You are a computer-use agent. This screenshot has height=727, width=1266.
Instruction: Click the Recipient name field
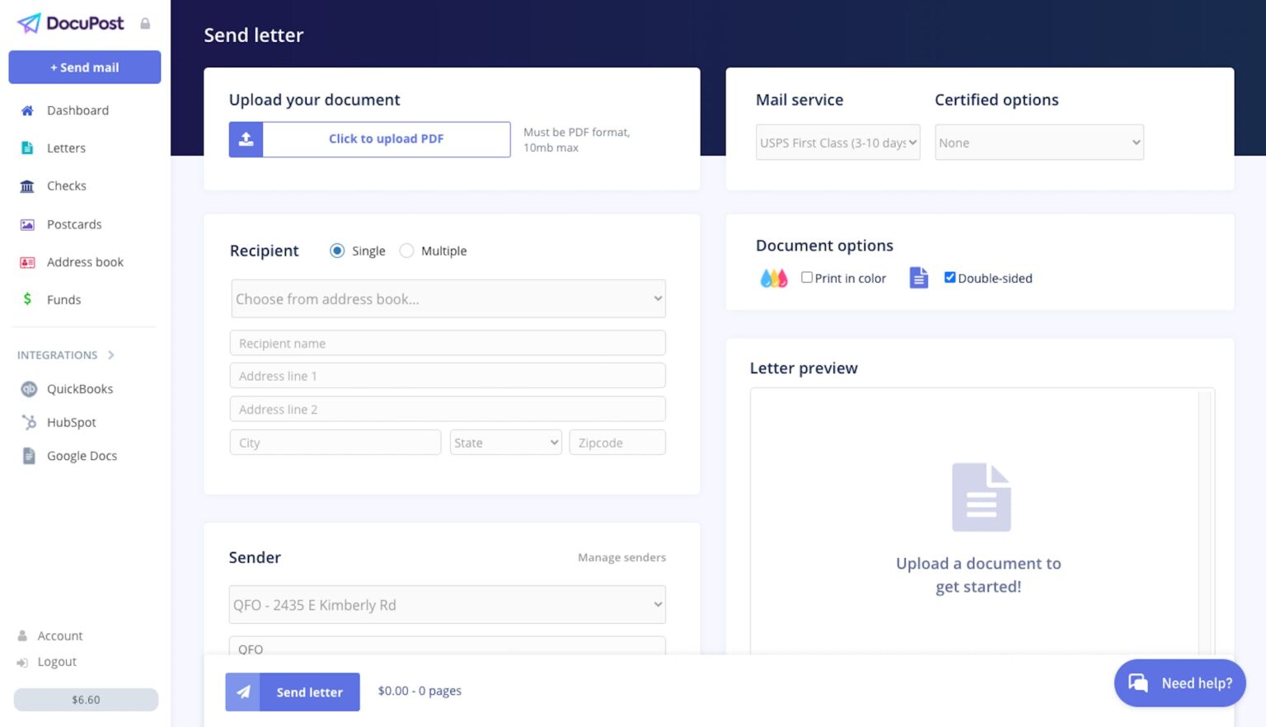(448, 342)
